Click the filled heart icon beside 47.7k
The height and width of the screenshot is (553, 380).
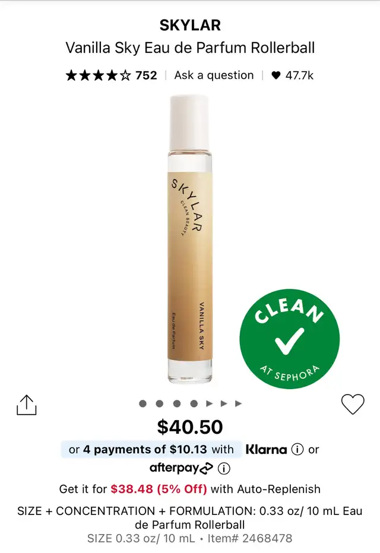tap(276, 75)
